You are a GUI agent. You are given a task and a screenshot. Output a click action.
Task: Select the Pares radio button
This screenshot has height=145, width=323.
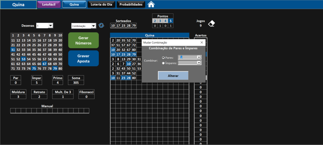tap(164, 58)
